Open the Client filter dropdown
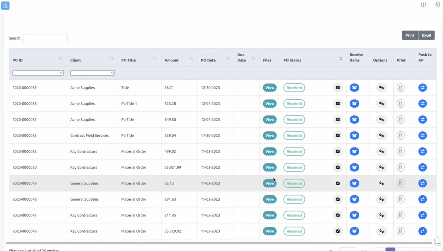 pos(92,73)
